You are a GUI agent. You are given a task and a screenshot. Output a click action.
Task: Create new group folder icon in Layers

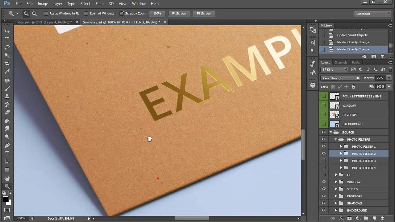point(366,218)
